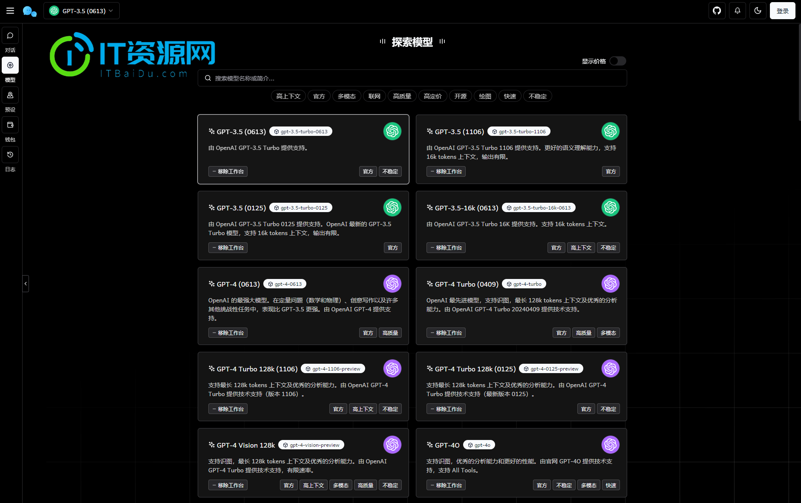
Task: Click the purple avatar on GPT-4 Turbo (0409) card
Action: click(611, 284)
